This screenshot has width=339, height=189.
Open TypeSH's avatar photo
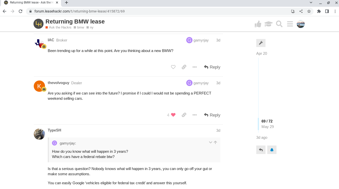pyautogui.click(x=39, y=134)
